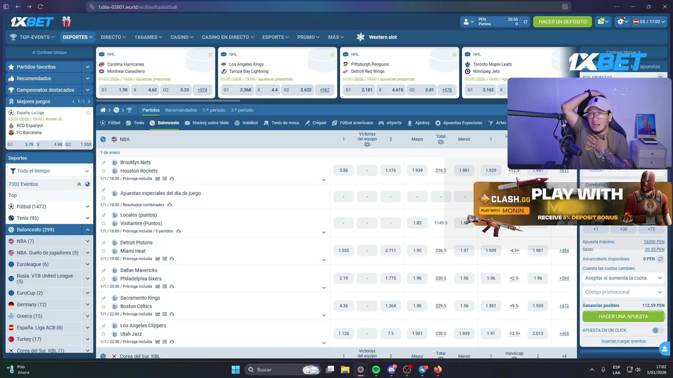Viewport: 673px width, 378px height.
Task: Open lineup list icon for Dallas Mavericks match
Action: click(x=165, y=287)
